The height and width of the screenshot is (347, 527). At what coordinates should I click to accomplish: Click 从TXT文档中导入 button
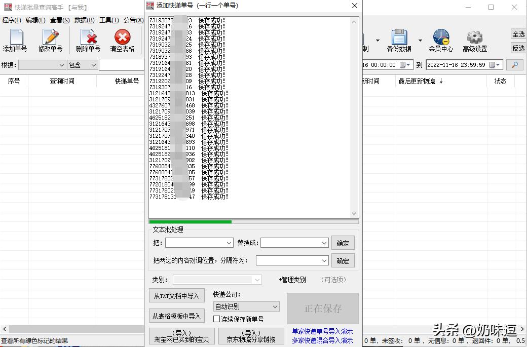point(176,296)
